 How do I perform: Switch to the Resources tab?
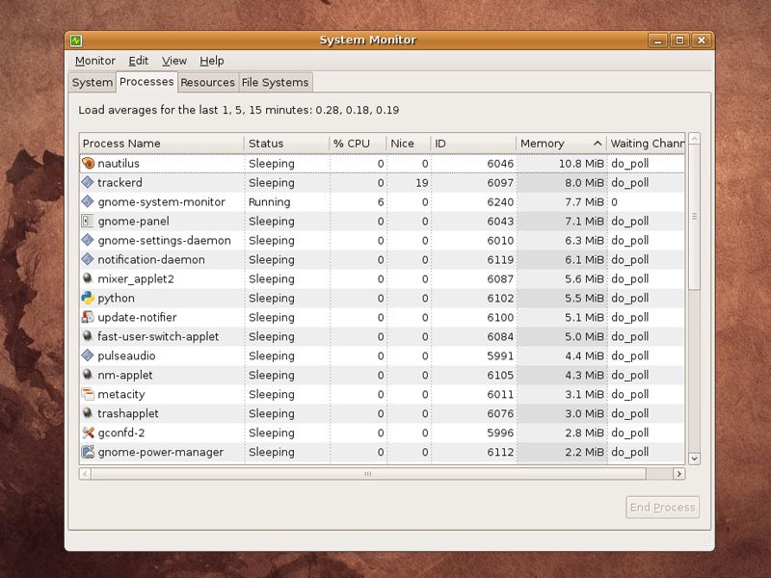tap(208, 83)
